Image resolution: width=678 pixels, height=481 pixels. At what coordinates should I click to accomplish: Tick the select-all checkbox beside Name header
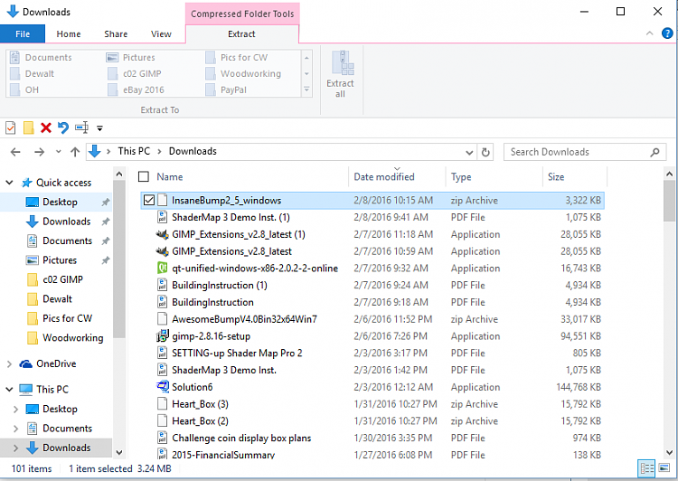[x=144, y=176]
